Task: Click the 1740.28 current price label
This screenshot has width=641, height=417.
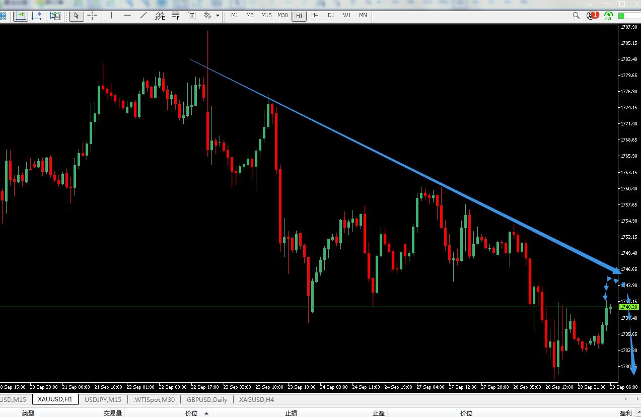Action: click(x=629, y=307)
